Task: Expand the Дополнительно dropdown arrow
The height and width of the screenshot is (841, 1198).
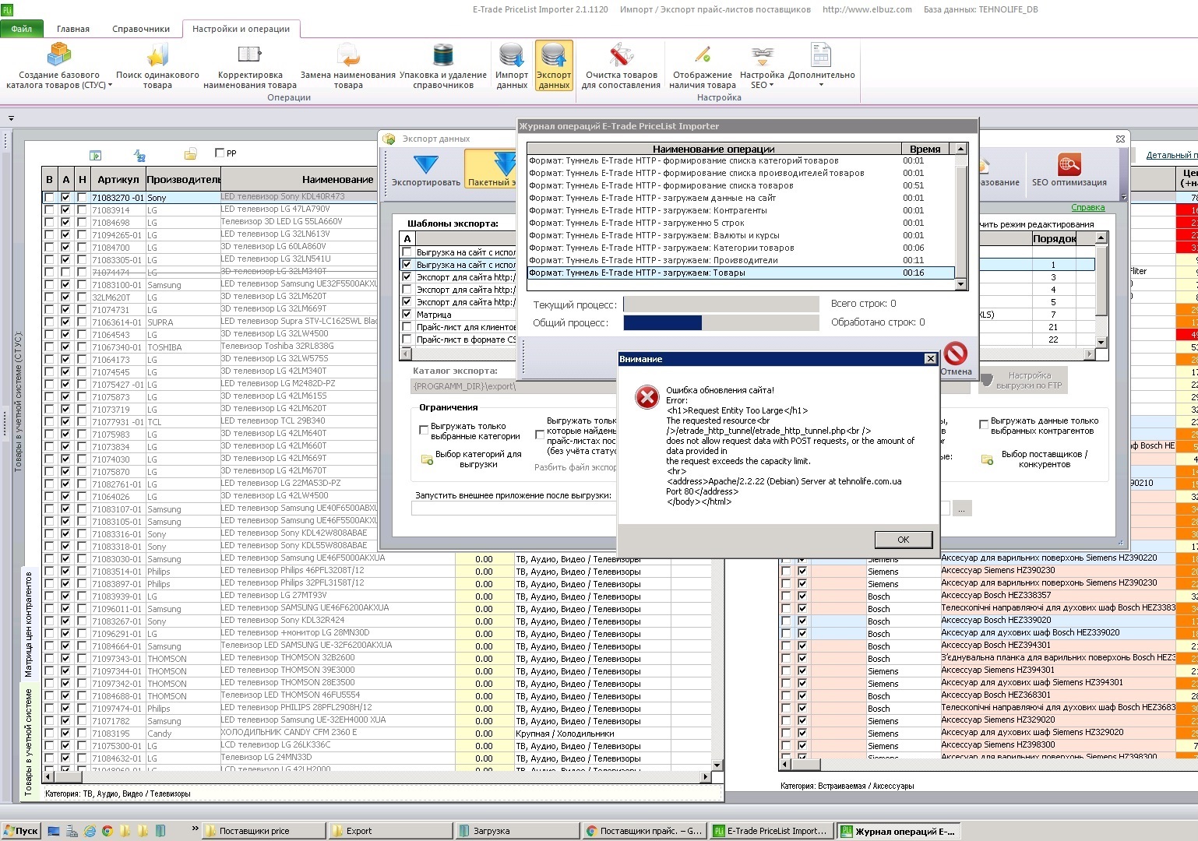Action: [821, 86]
